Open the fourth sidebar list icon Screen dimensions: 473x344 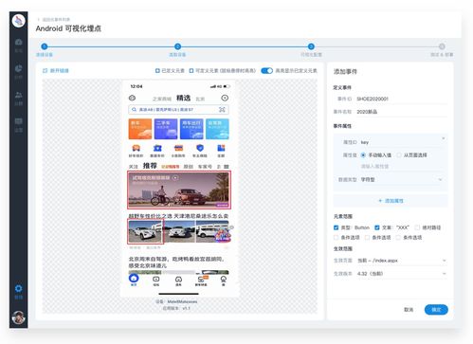(18, 121)
